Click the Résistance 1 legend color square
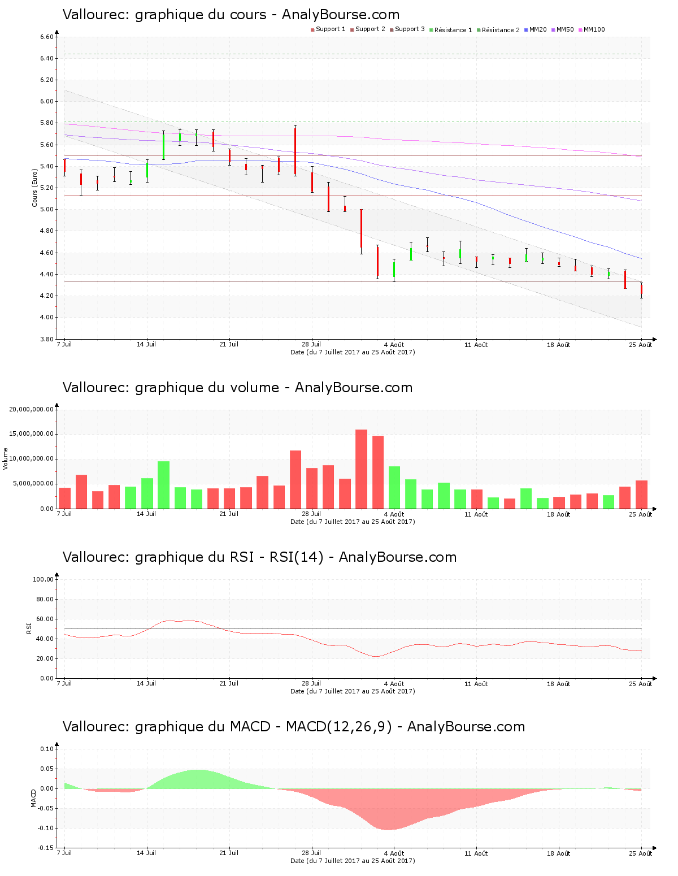This screenshot has width=678, height=876. tap(431, 30)
